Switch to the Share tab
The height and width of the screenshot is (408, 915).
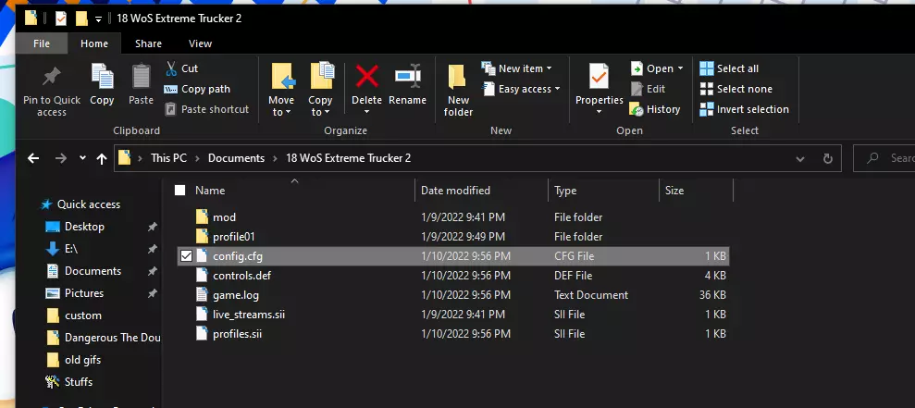click(x=148, y=43)
